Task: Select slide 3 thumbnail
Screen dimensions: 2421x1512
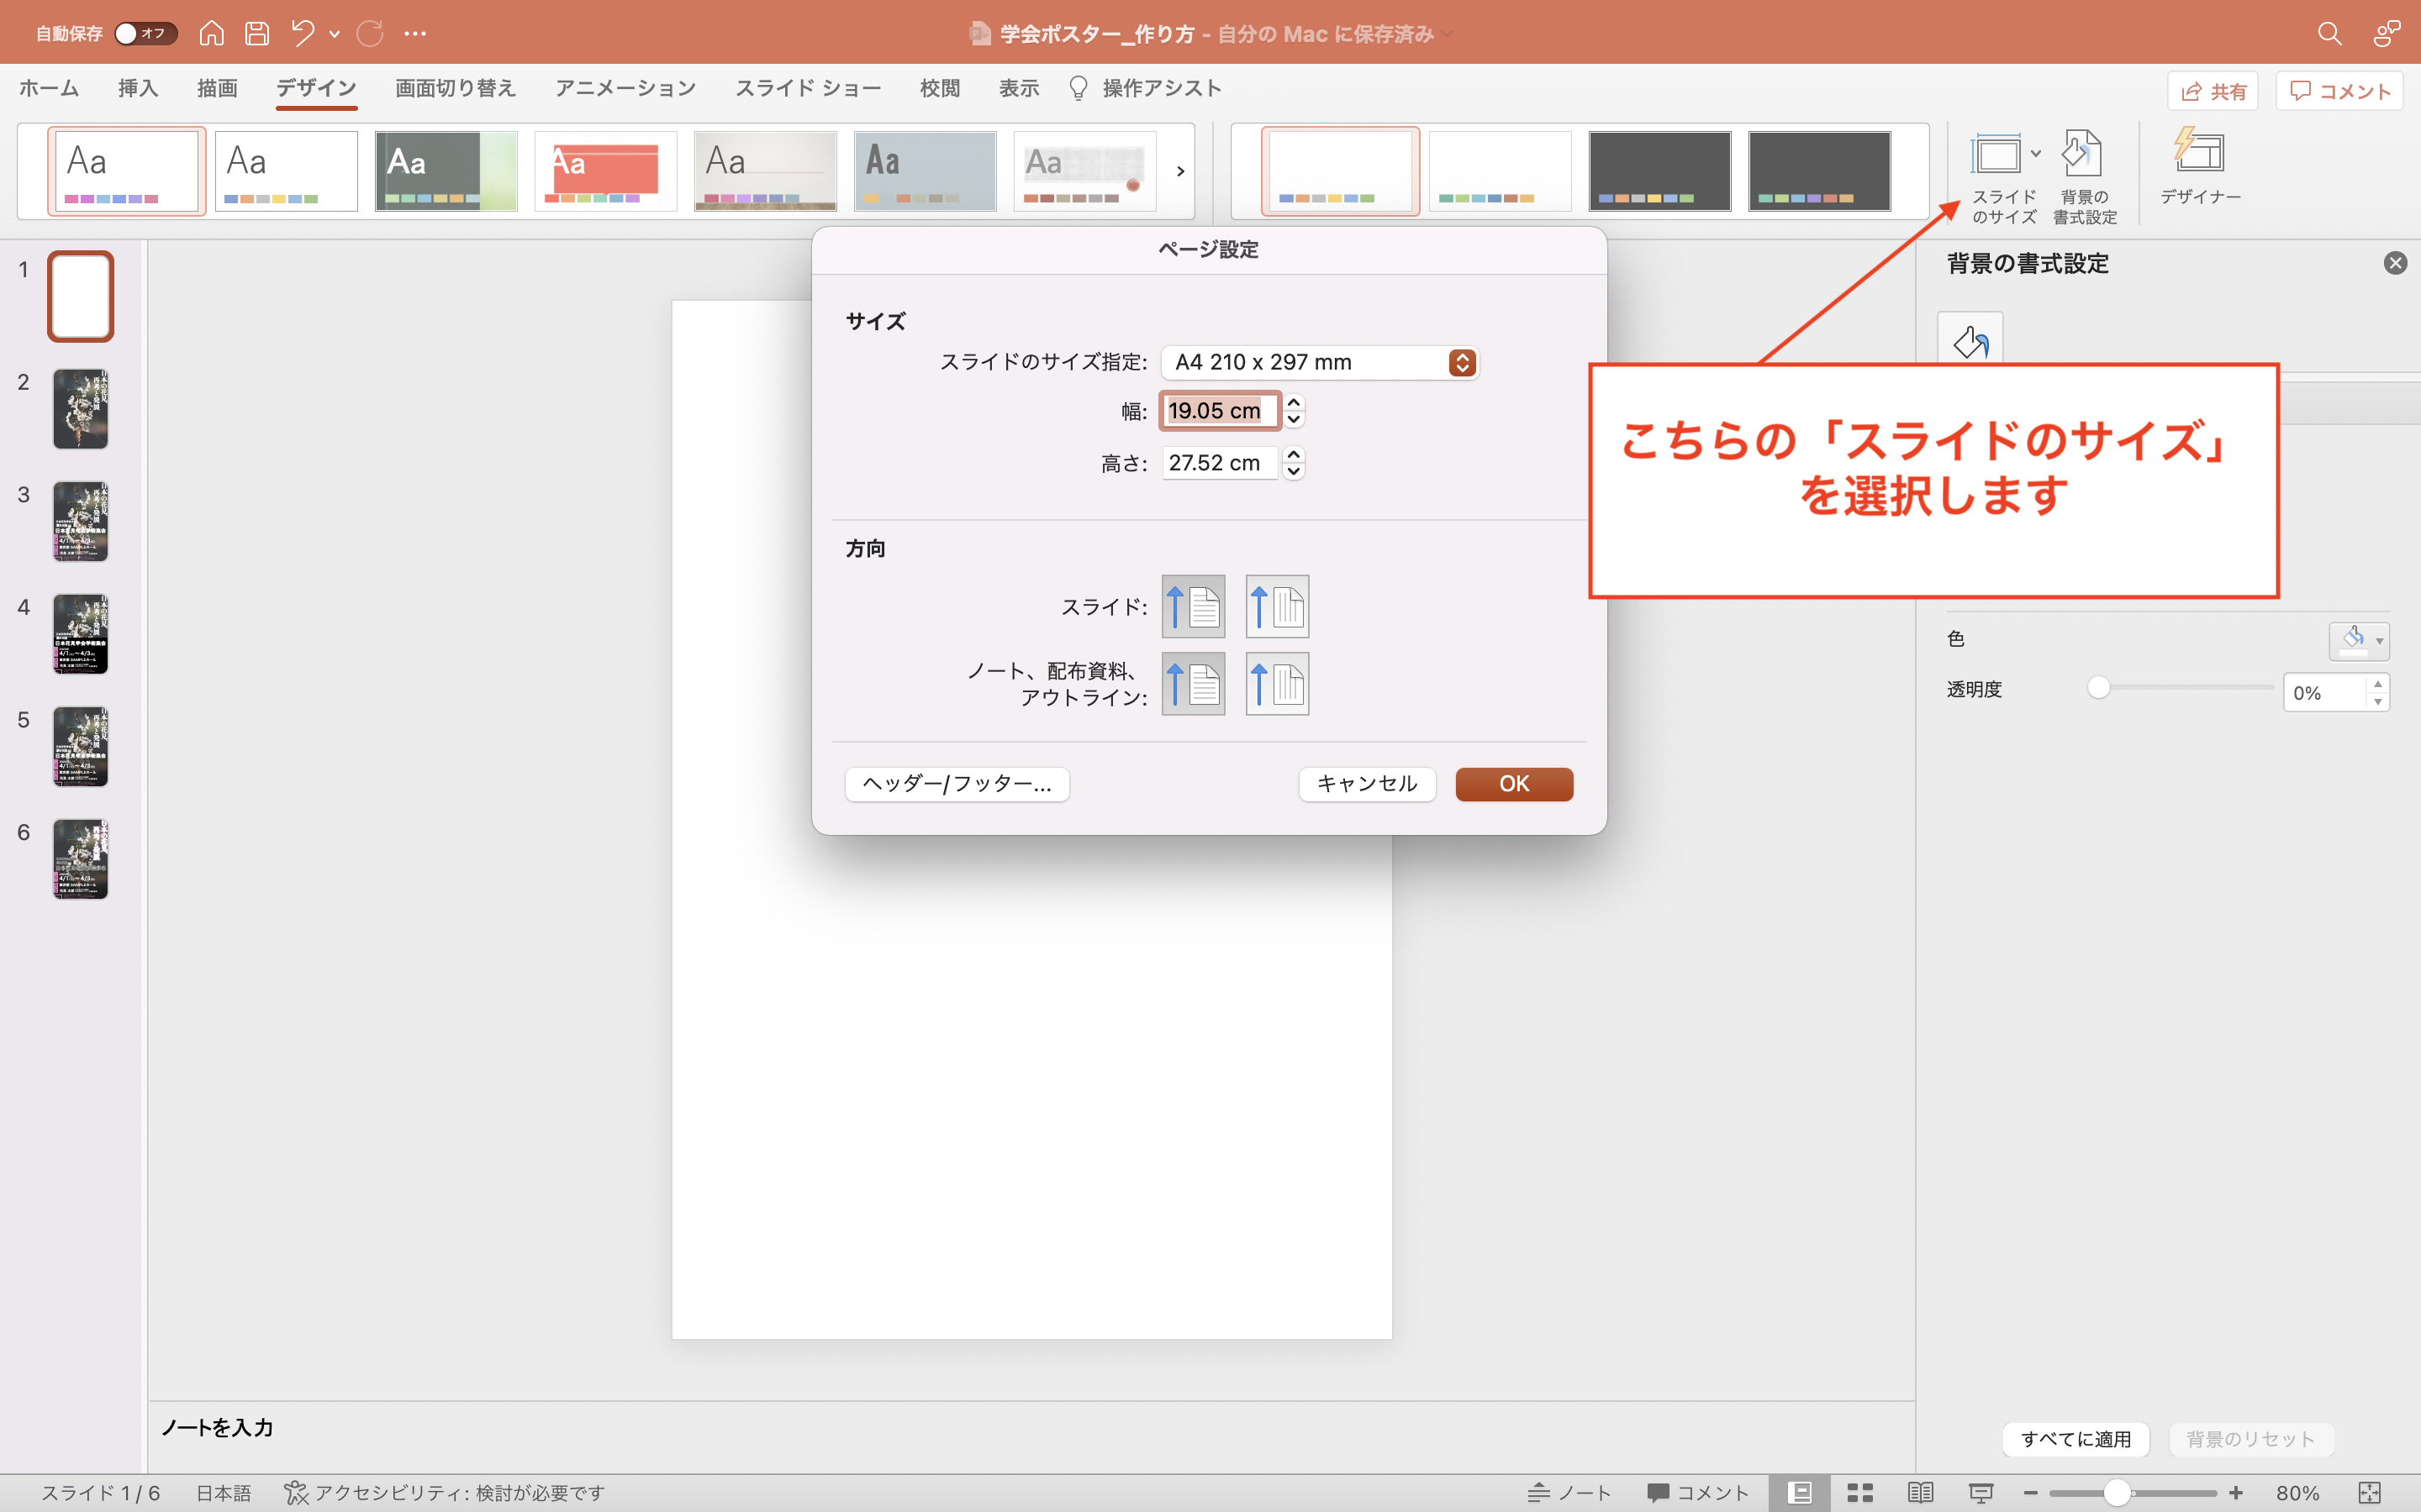Action: pos(80,521)
